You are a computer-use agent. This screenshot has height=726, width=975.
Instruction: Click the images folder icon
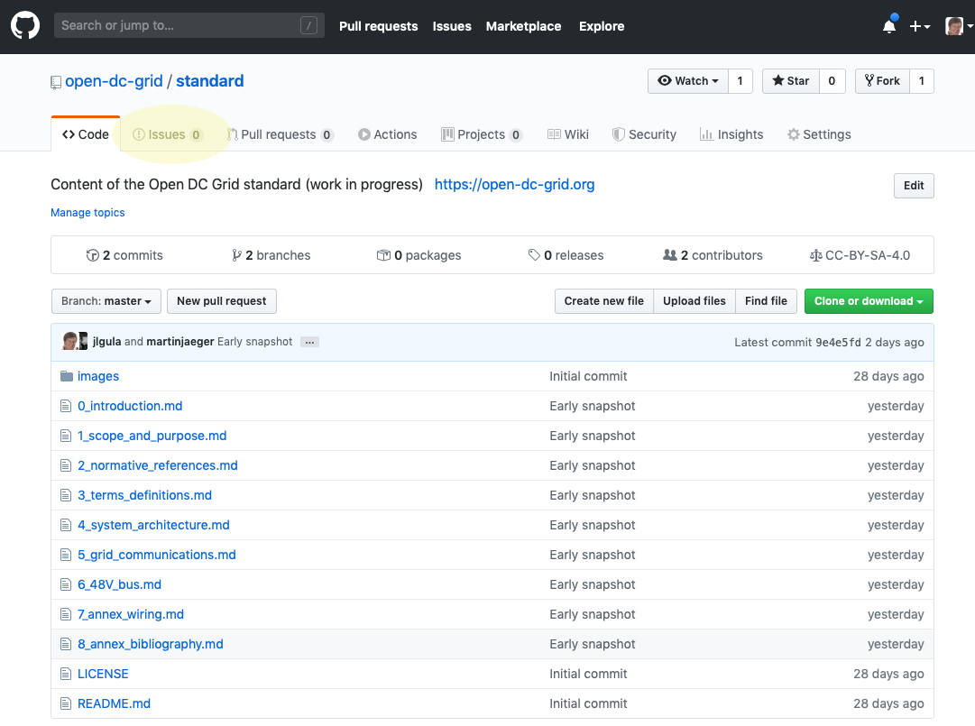pyautogui.click(x=67, y=376)
